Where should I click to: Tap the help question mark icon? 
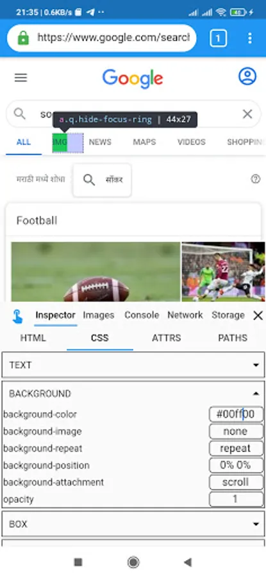coord(255,179)
